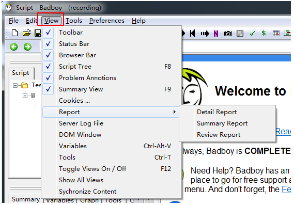294x205 pixels.
Task: Click the rewind to start icon
Action: click(193, 34)
